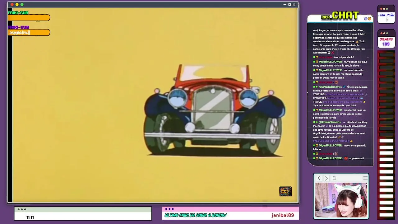The height and width of the screenshot is (224, 398).
Task: Click MiguelFULLPOWER on the 'muy buenas tio' message
Action: pos(330,62)
